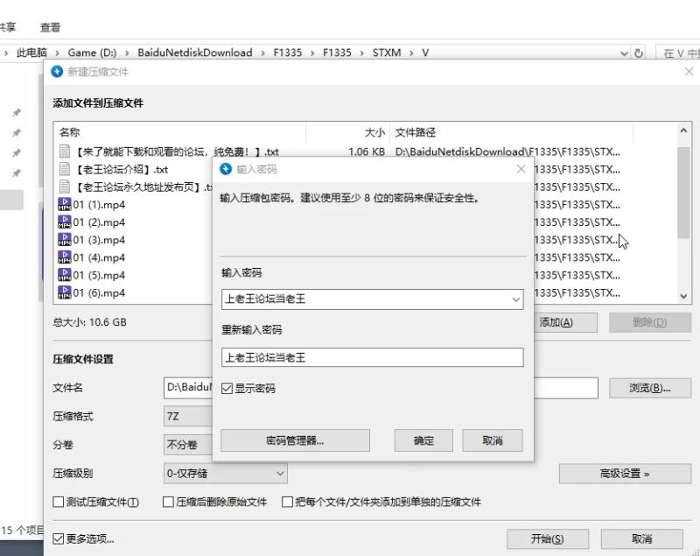This screenshot has width=700, height=556.
Task: Click 取消 in the 新建压缩文件 window
Action: [642, 539]
